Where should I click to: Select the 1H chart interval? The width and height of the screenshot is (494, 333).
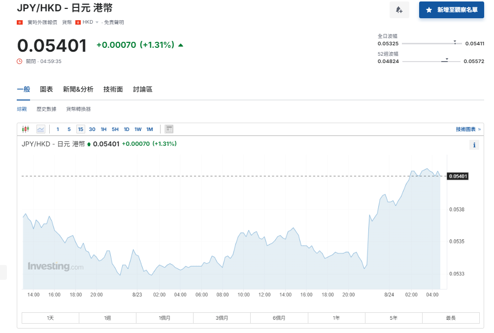click(x=103, y=129)
